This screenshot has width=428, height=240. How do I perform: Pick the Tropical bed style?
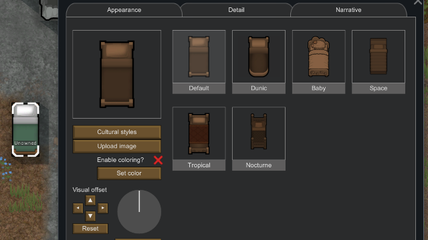click(199, 139)
